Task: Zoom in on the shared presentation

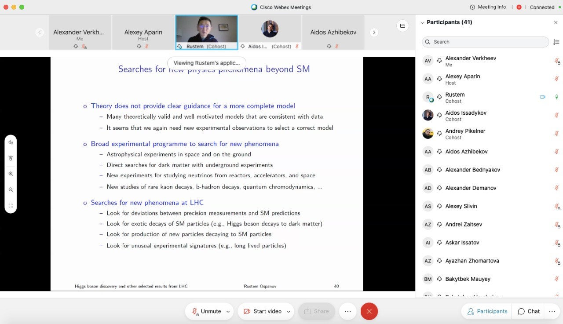Action: pyautogui.click(x=11, y=174)
